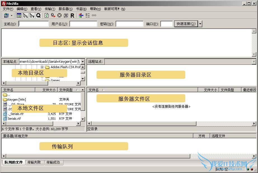Sort local files by 文件大小 column
The width and height of the screenshot is (258, 173).
46,90
